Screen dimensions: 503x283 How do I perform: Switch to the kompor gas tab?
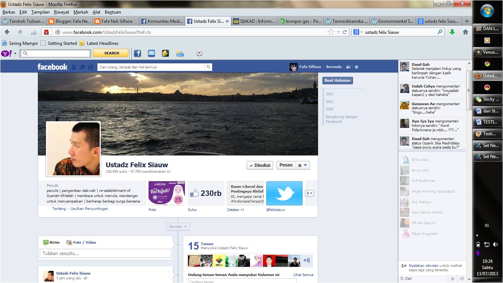(x=300, y=21)
